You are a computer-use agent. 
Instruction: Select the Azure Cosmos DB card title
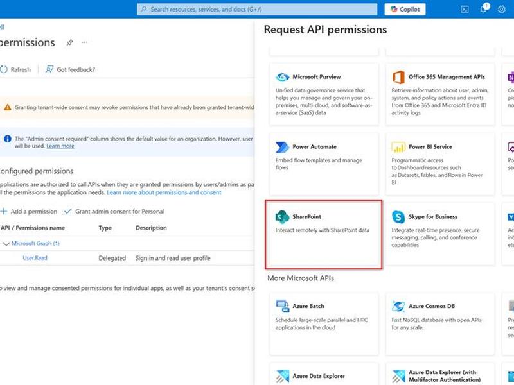click(x=432, y=306)
